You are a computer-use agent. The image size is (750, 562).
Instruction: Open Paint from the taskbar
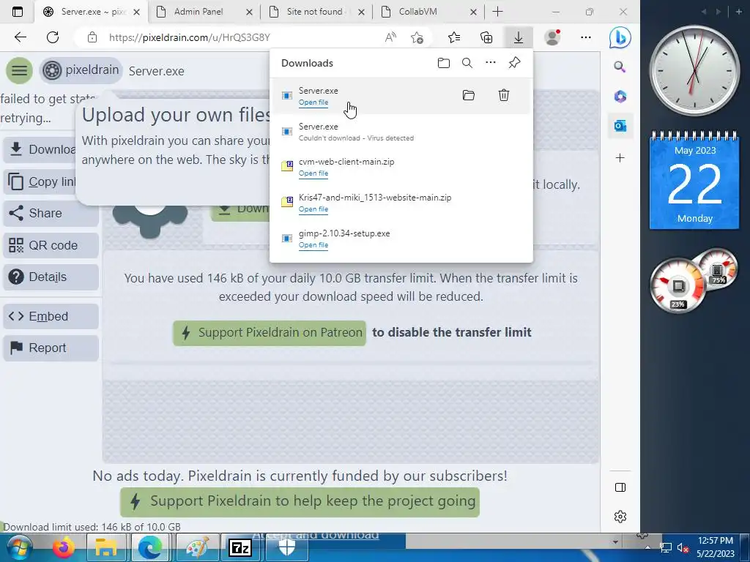[x=198, y=547]
